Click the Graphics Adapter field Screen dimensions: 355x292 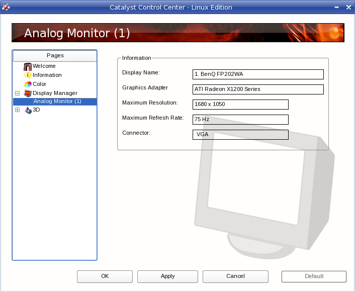pyautogui.click(x=258, y=89)
